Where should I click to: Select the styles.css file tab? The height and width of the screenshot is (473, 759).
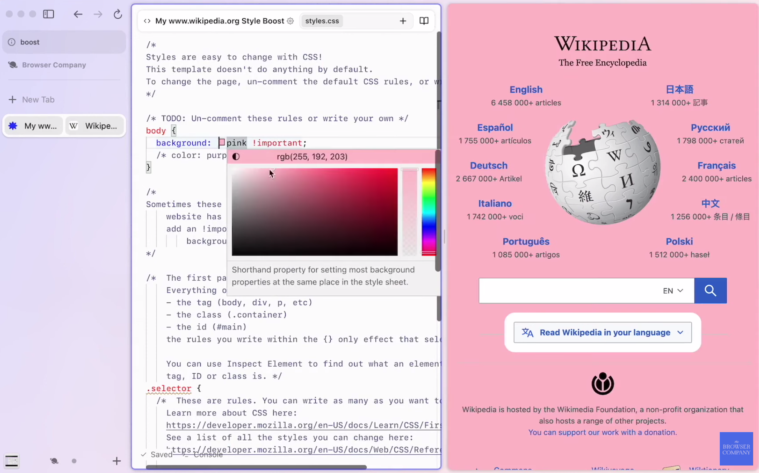[x=322, y=21]
